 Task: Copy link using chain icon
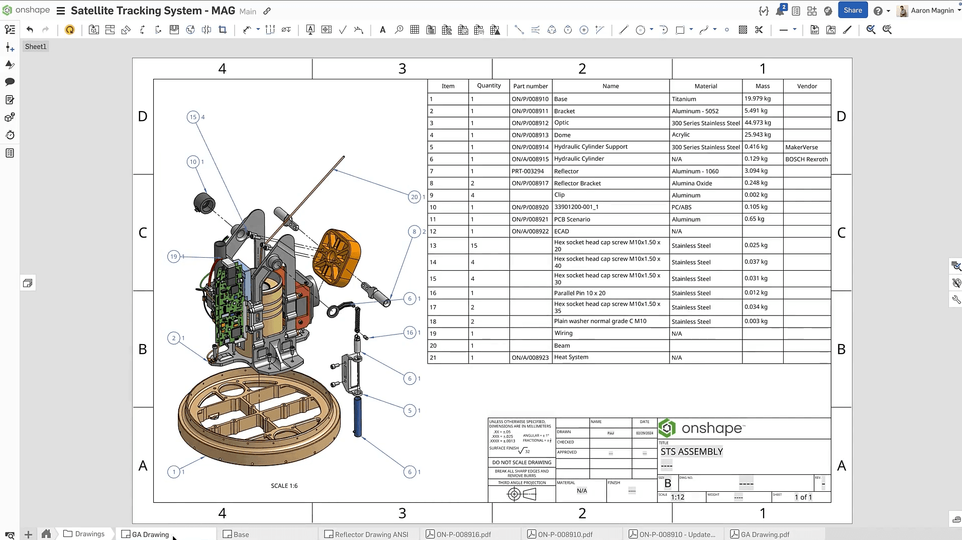point(267,11)
